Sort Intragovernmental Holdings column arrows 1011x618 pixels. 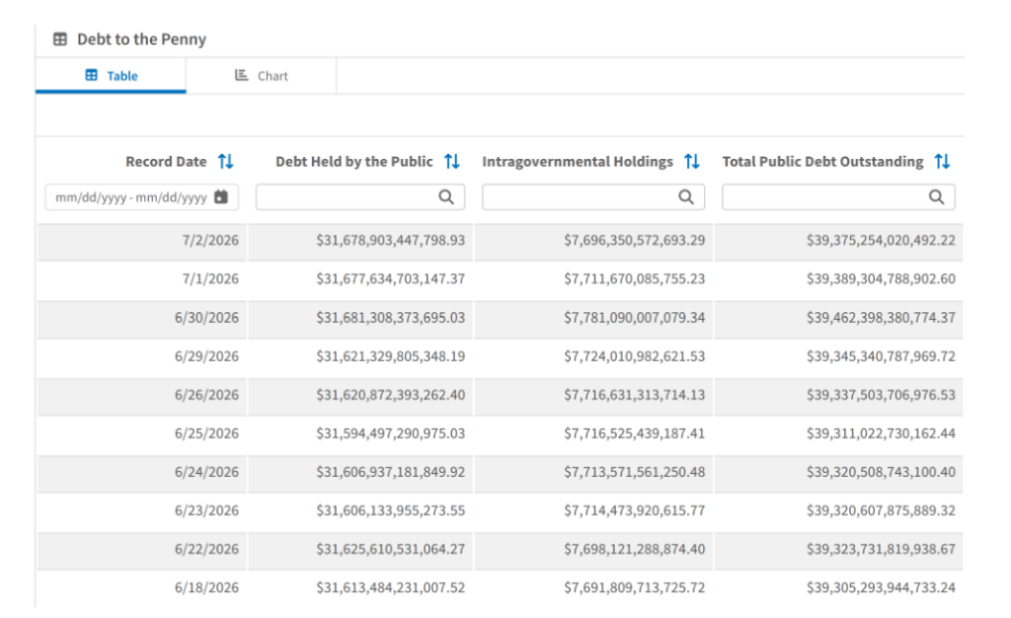(692, 161)
